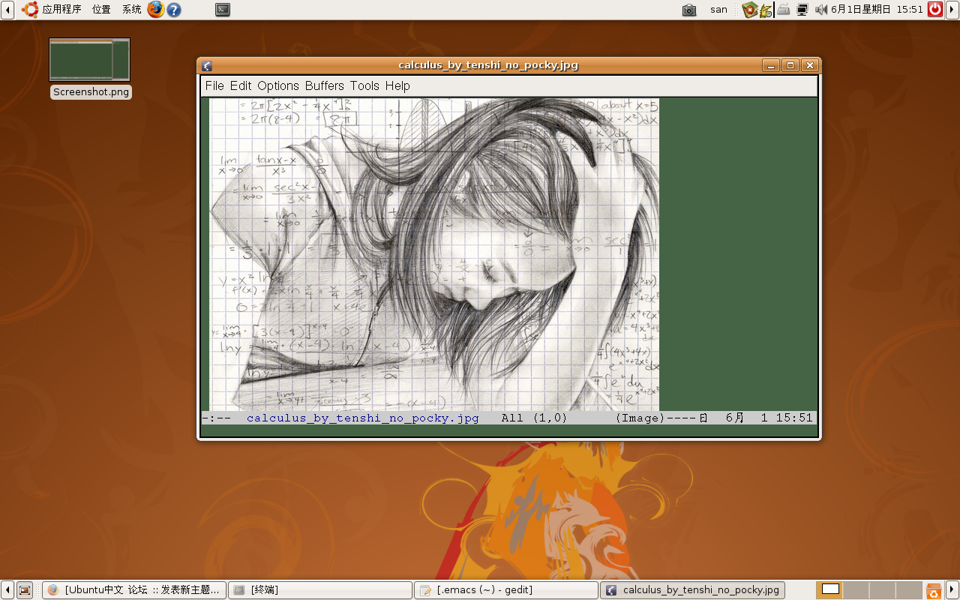Open the File menu in Emacs
960x600 pixels.
(214, 85)
